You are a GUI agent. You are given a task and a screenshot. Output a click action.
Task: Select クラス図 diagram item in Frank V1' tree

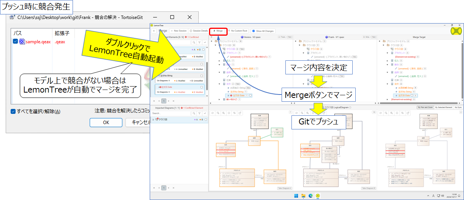[x=315, y=49]
